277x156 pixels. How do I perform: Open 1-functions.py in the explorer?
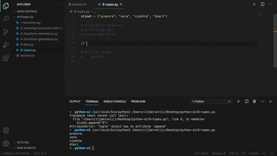coord(31,23)
